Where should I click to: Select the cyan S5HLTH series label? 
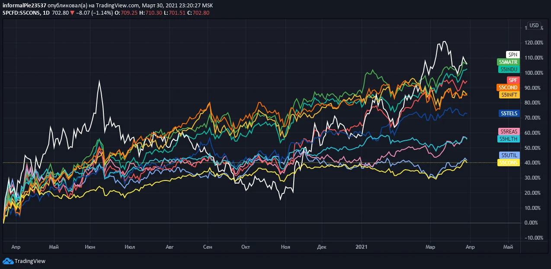click(x=508, y=139)
